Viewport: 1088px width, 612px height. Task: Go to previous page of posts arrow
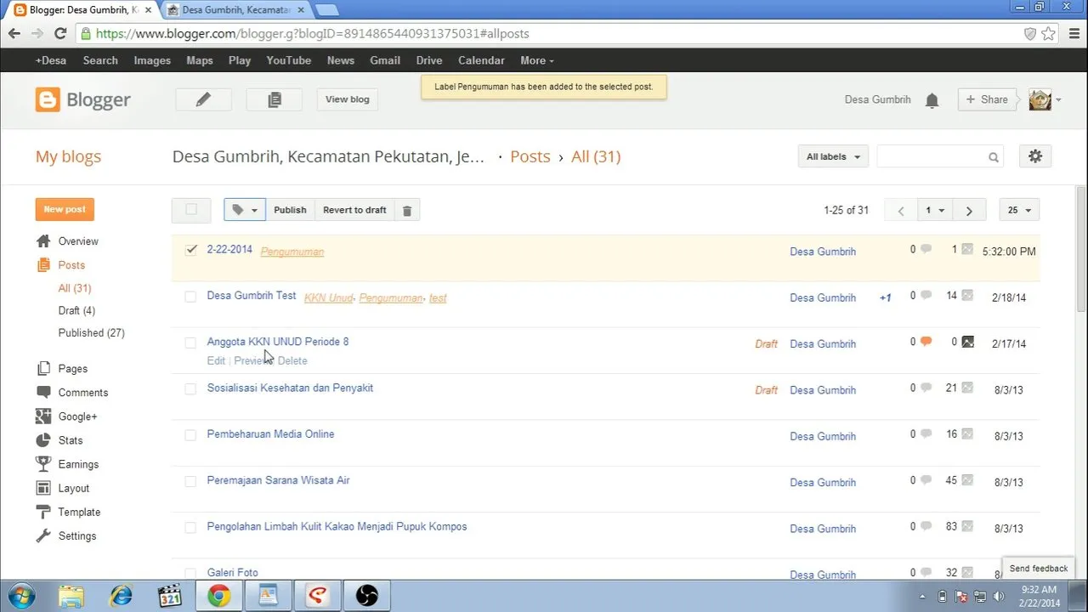coord(901,210)
